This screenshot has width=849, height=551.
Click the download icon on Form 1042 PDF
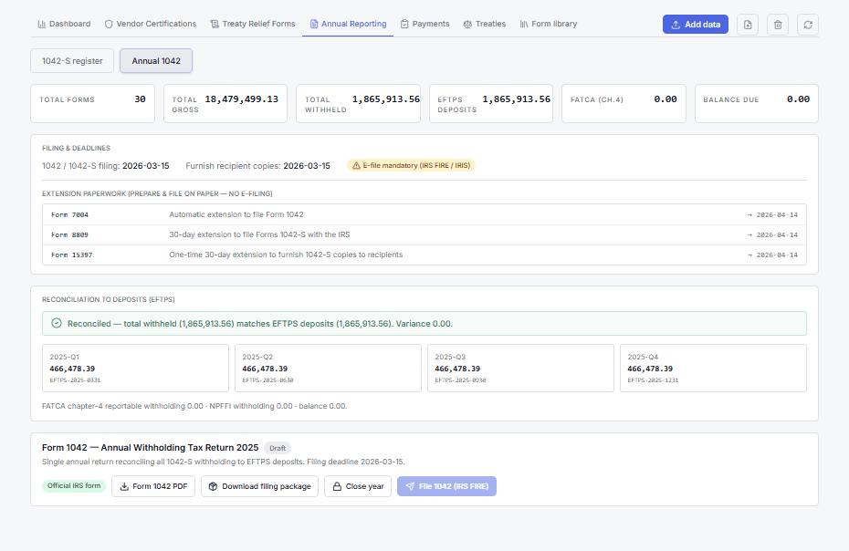[x=124, y=486]
